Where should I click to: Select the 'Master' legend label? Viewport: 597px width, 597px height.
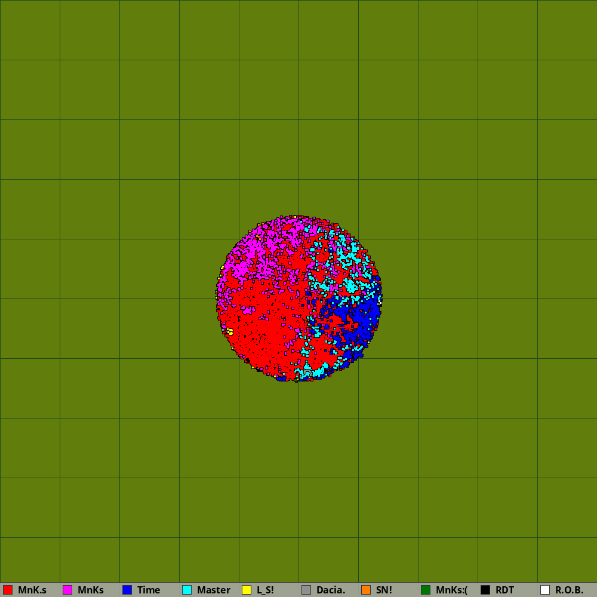click(214, 590)
